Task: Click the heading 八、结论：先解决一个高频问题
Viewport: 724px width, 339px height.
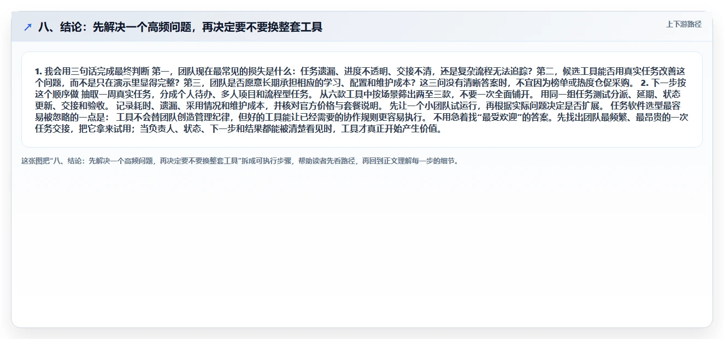Action: coord(180,27)
